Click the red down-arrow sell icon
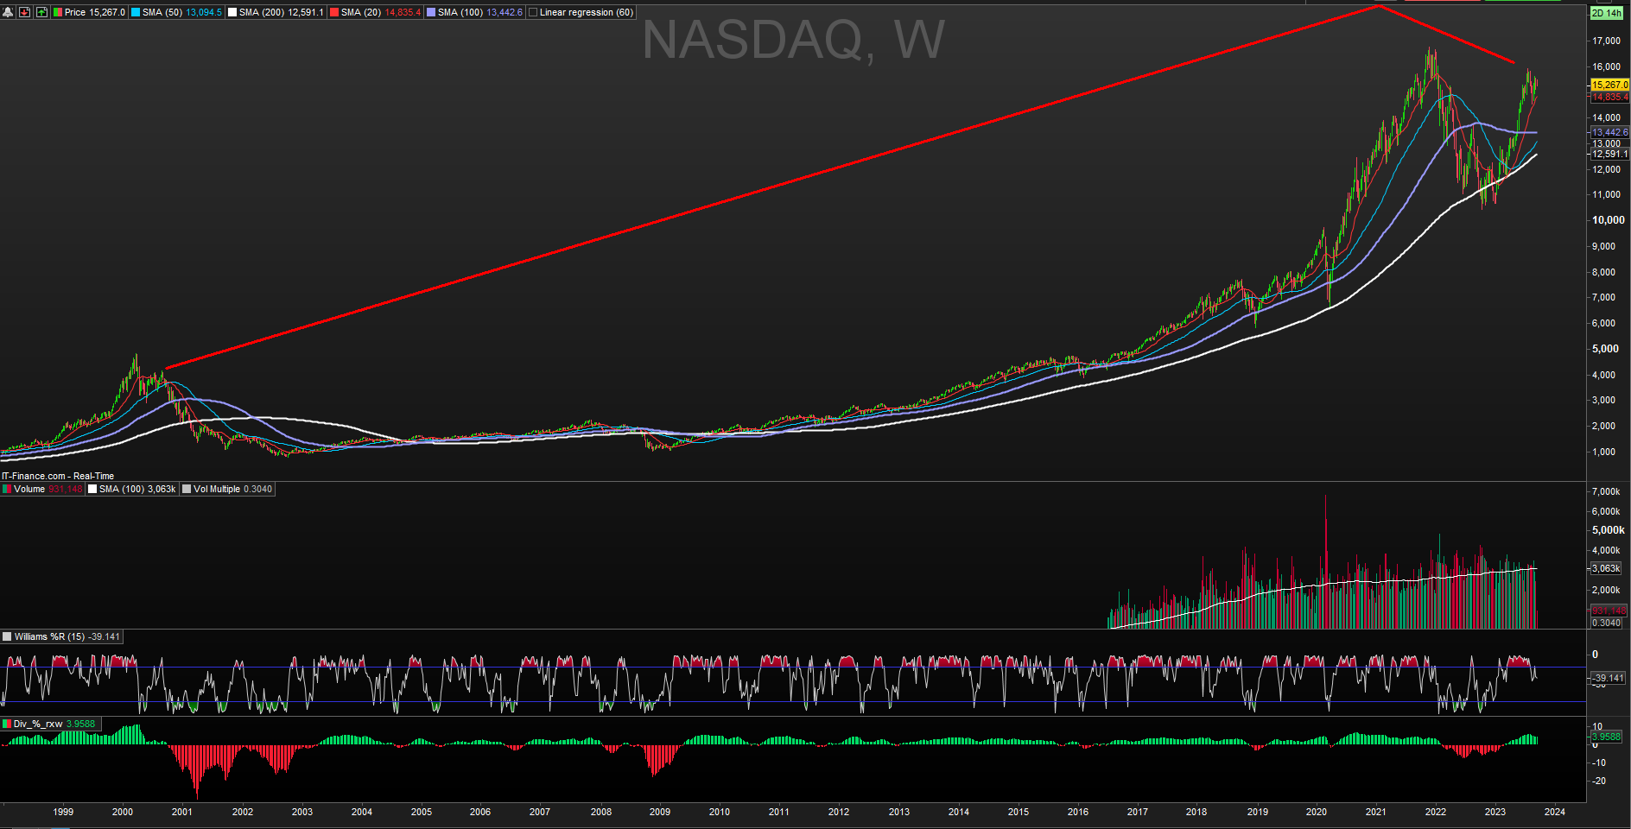 24,12
